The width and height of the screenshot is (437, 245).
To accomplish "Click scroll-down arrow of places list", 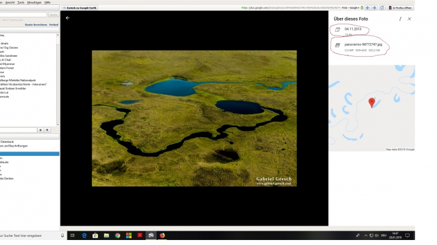I will click(57, 125).
